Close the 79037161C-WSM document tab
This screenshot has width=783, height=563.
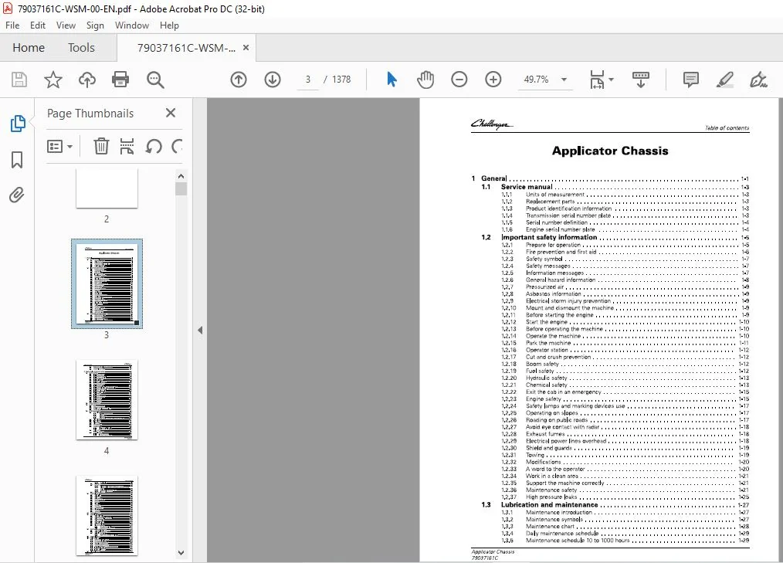[x=246, y=47]
